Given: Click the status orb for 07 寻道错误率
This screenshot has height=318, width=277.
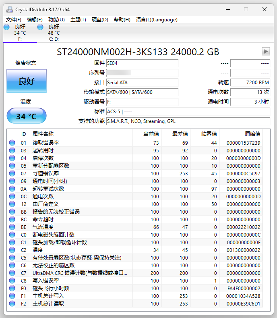Looking at the screenshot, I should (12, 173).
